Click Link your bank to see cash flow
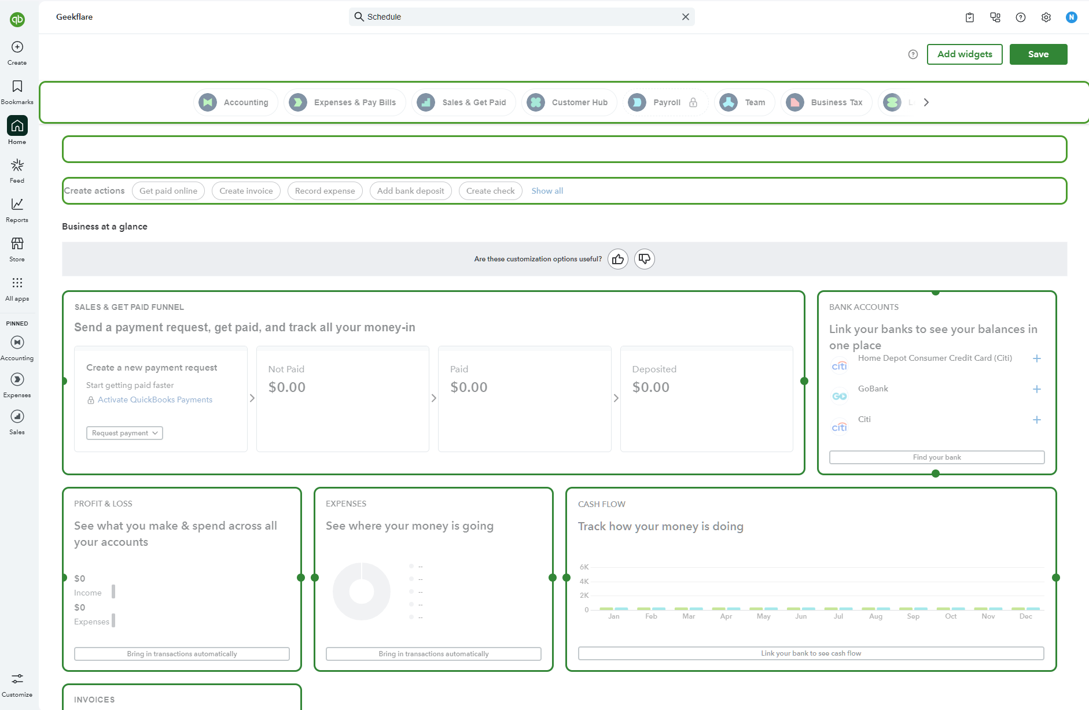1089x710 pixels. click(x=811, y=653)
